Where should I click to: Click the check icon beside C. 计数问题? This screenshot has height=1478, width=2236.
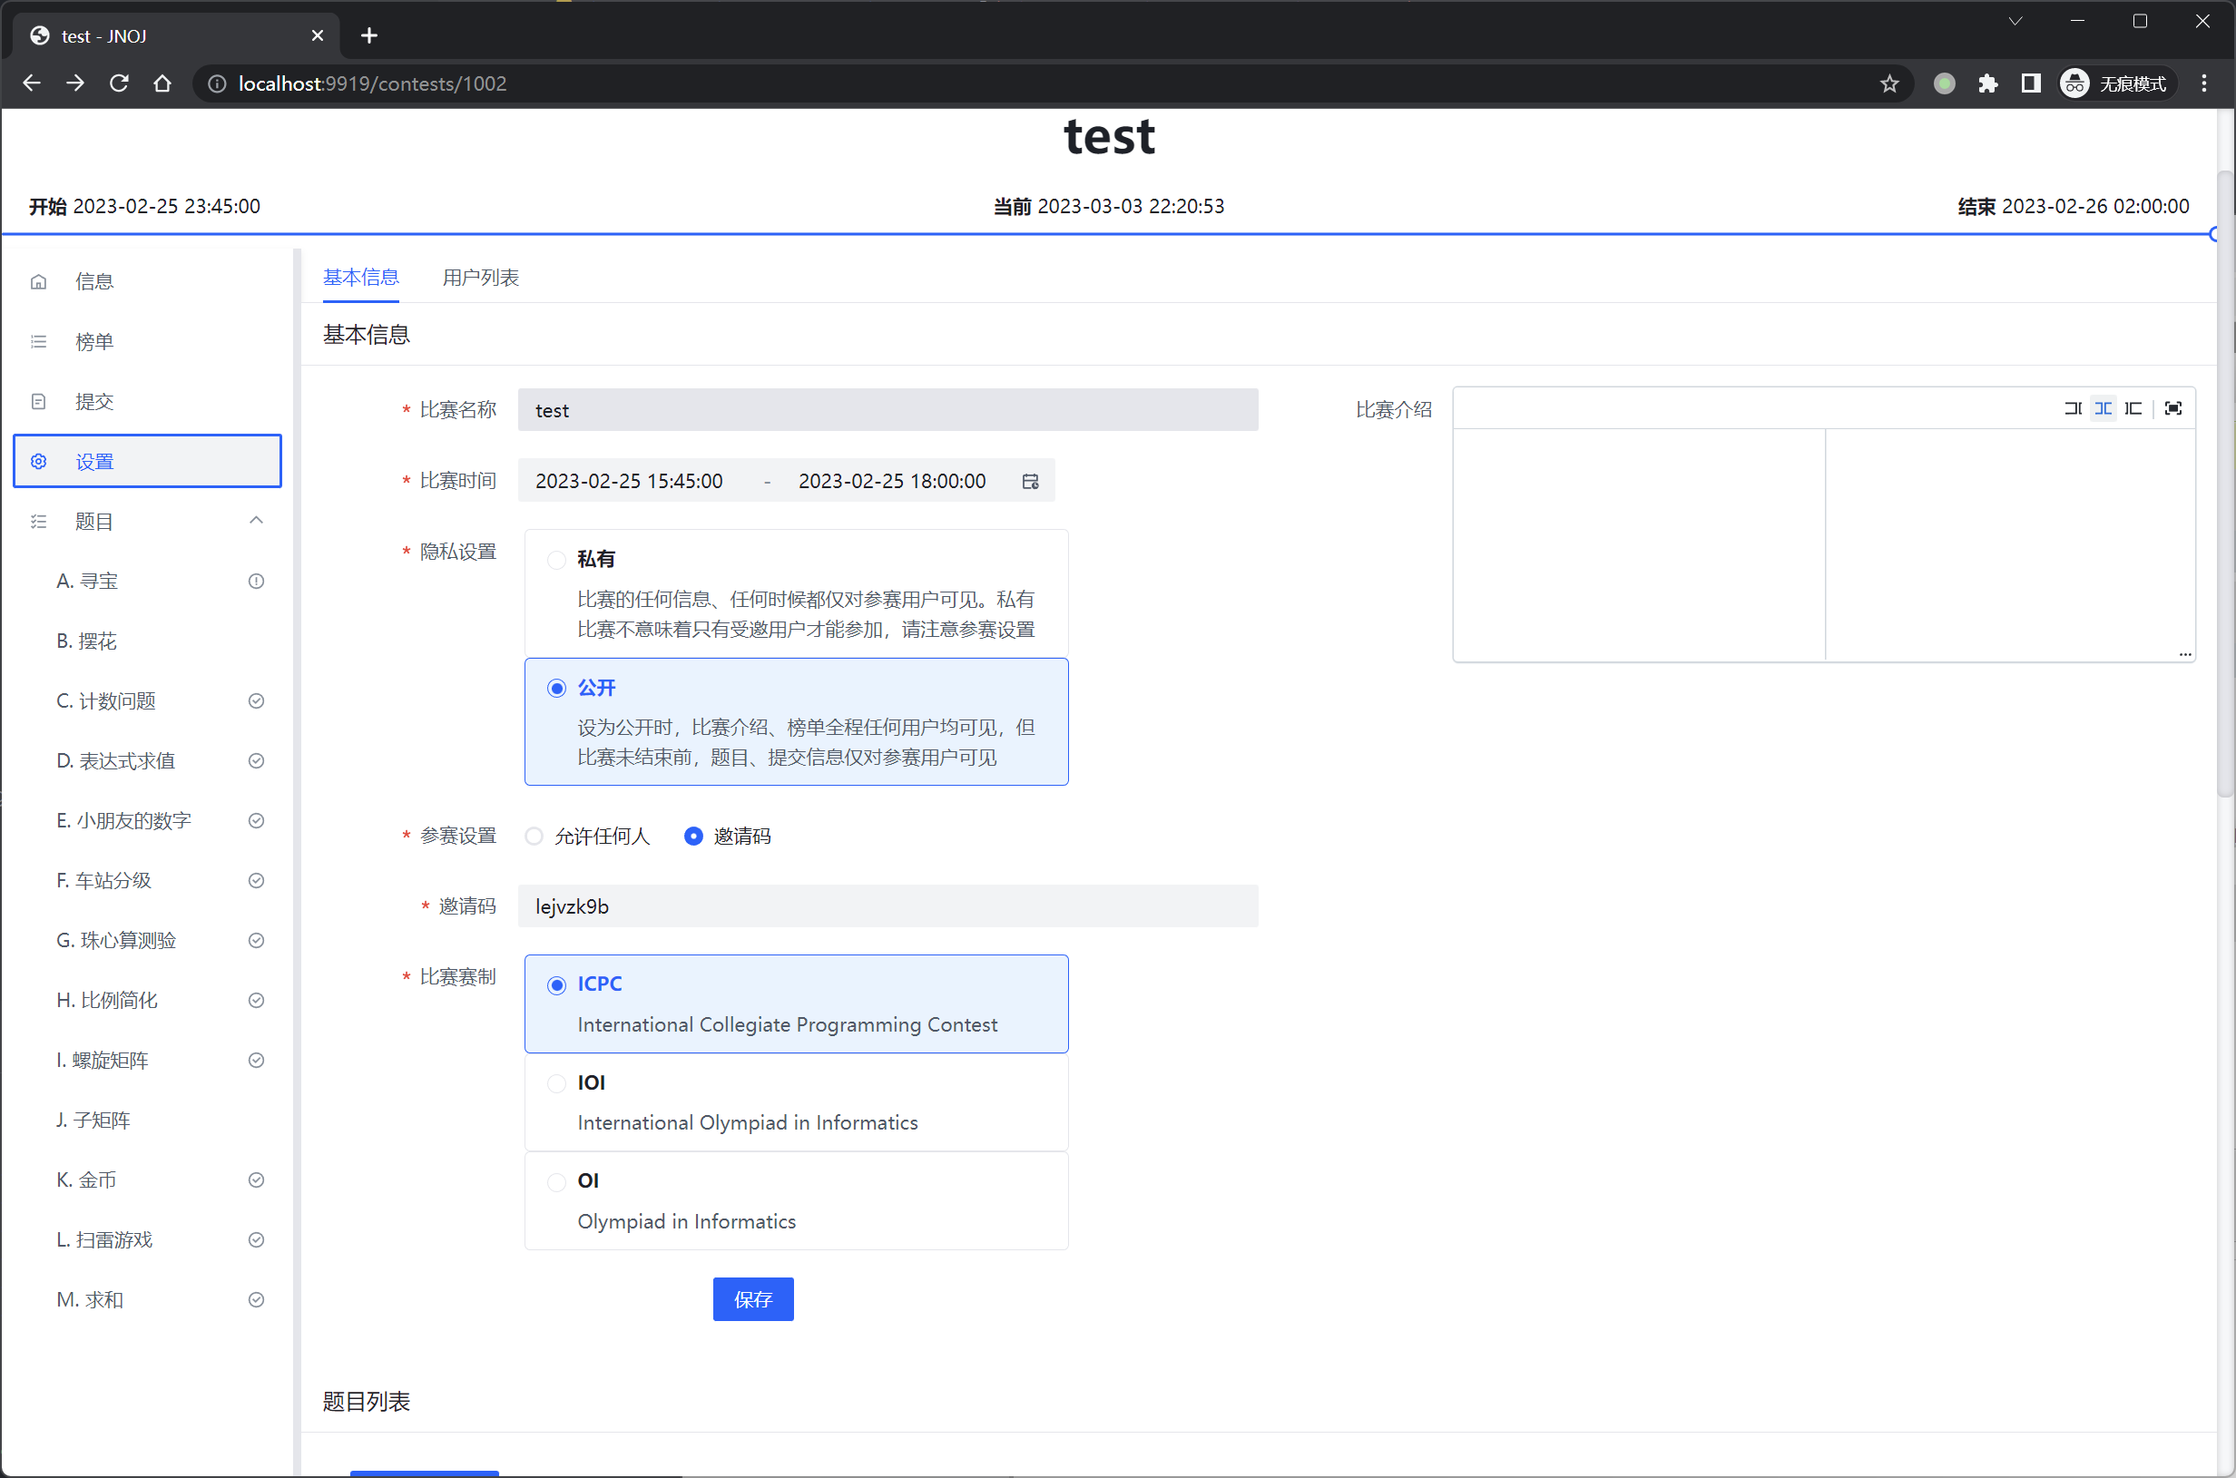[x=256, y=700]
